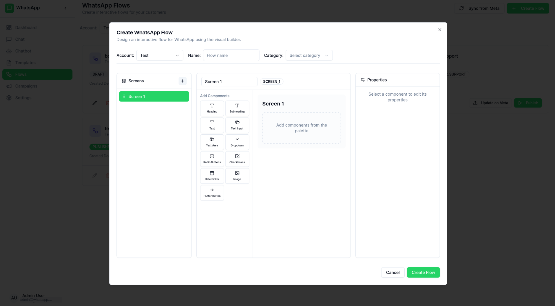
Task: Click the WhatsApp logo icon
Action: pyautogui.click(x=9, y=8)
